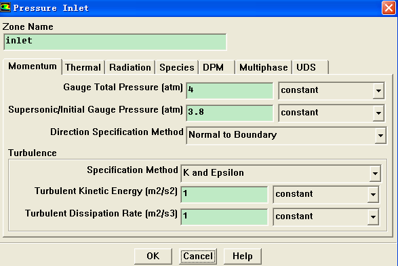
Task: Select the Multiphase tab
Action: tap(263, 67)
